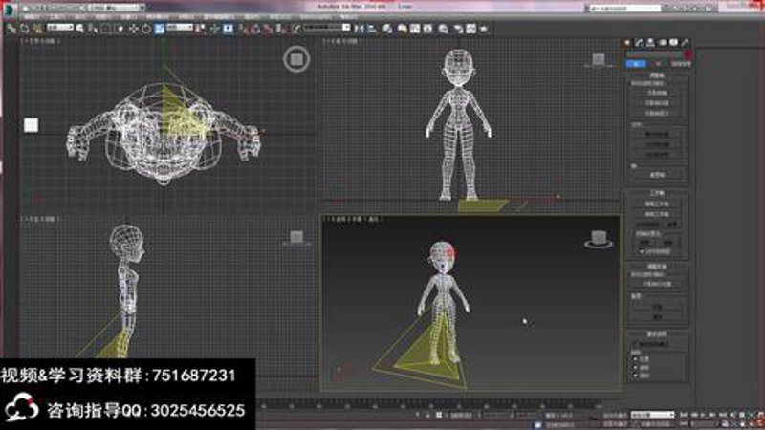Click the Mirror tool icon
The image size is (765, 430).
coord(361,29)
